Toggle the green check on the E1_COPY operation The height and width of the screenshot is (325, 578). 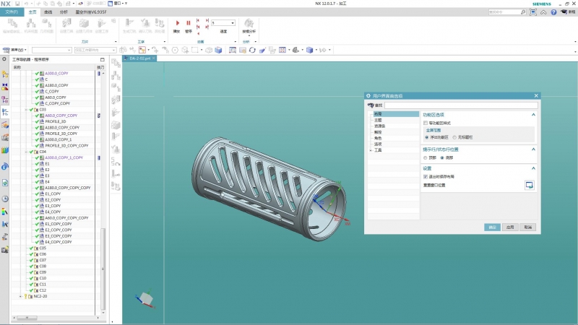point(37,194)
